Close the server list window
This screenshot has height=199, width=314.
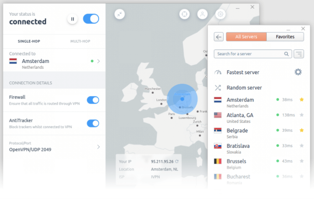(303, 29)
